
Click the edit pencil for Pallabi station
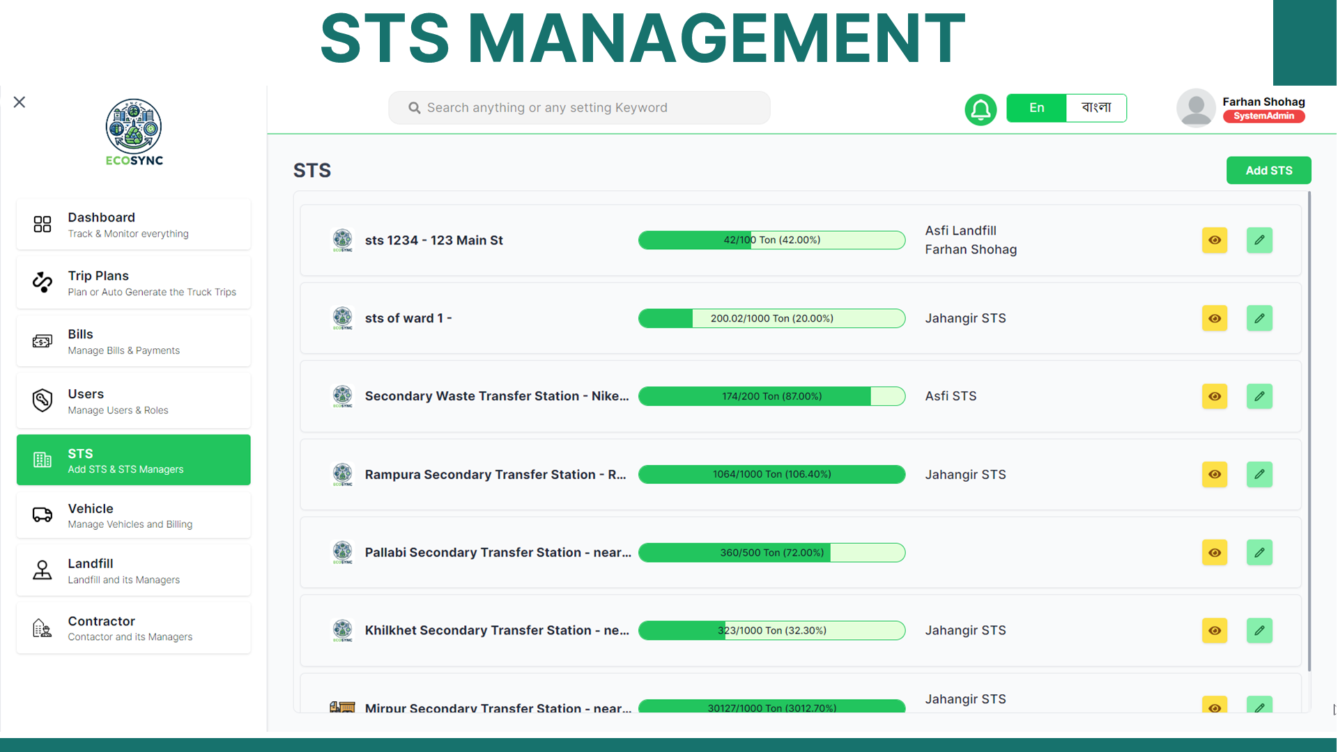[1259, 552]
